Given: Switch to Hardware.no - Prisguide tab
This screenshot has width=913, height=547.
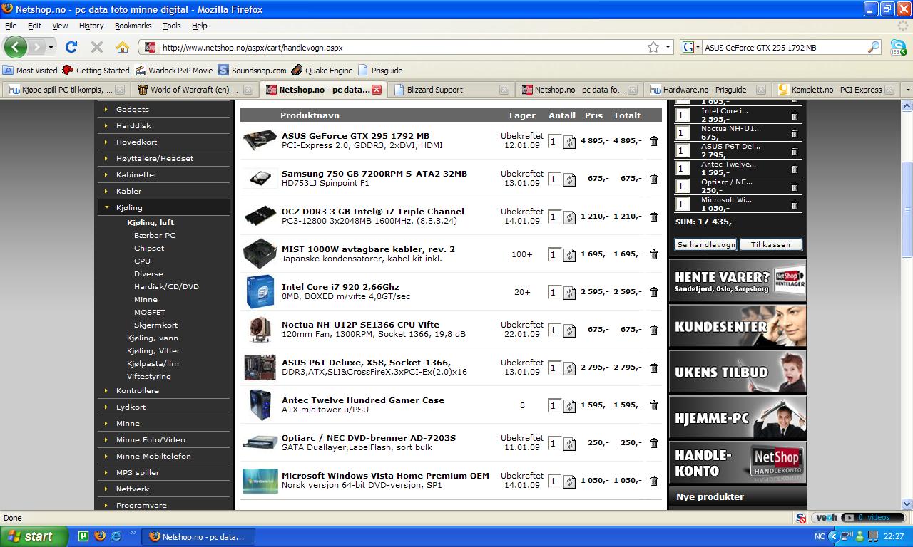Looking at the screenshot, I should pos(707,90).
